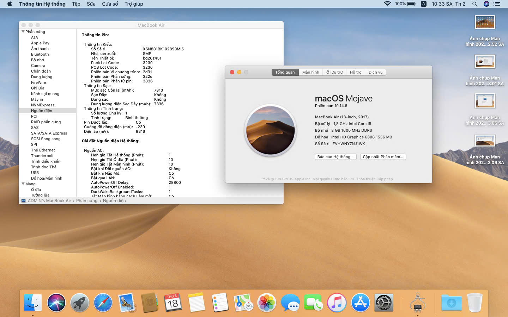This screenshot has width=508, height=317.
Task: Click the Wi-Fi status icon
Action: tap(387, 4)
